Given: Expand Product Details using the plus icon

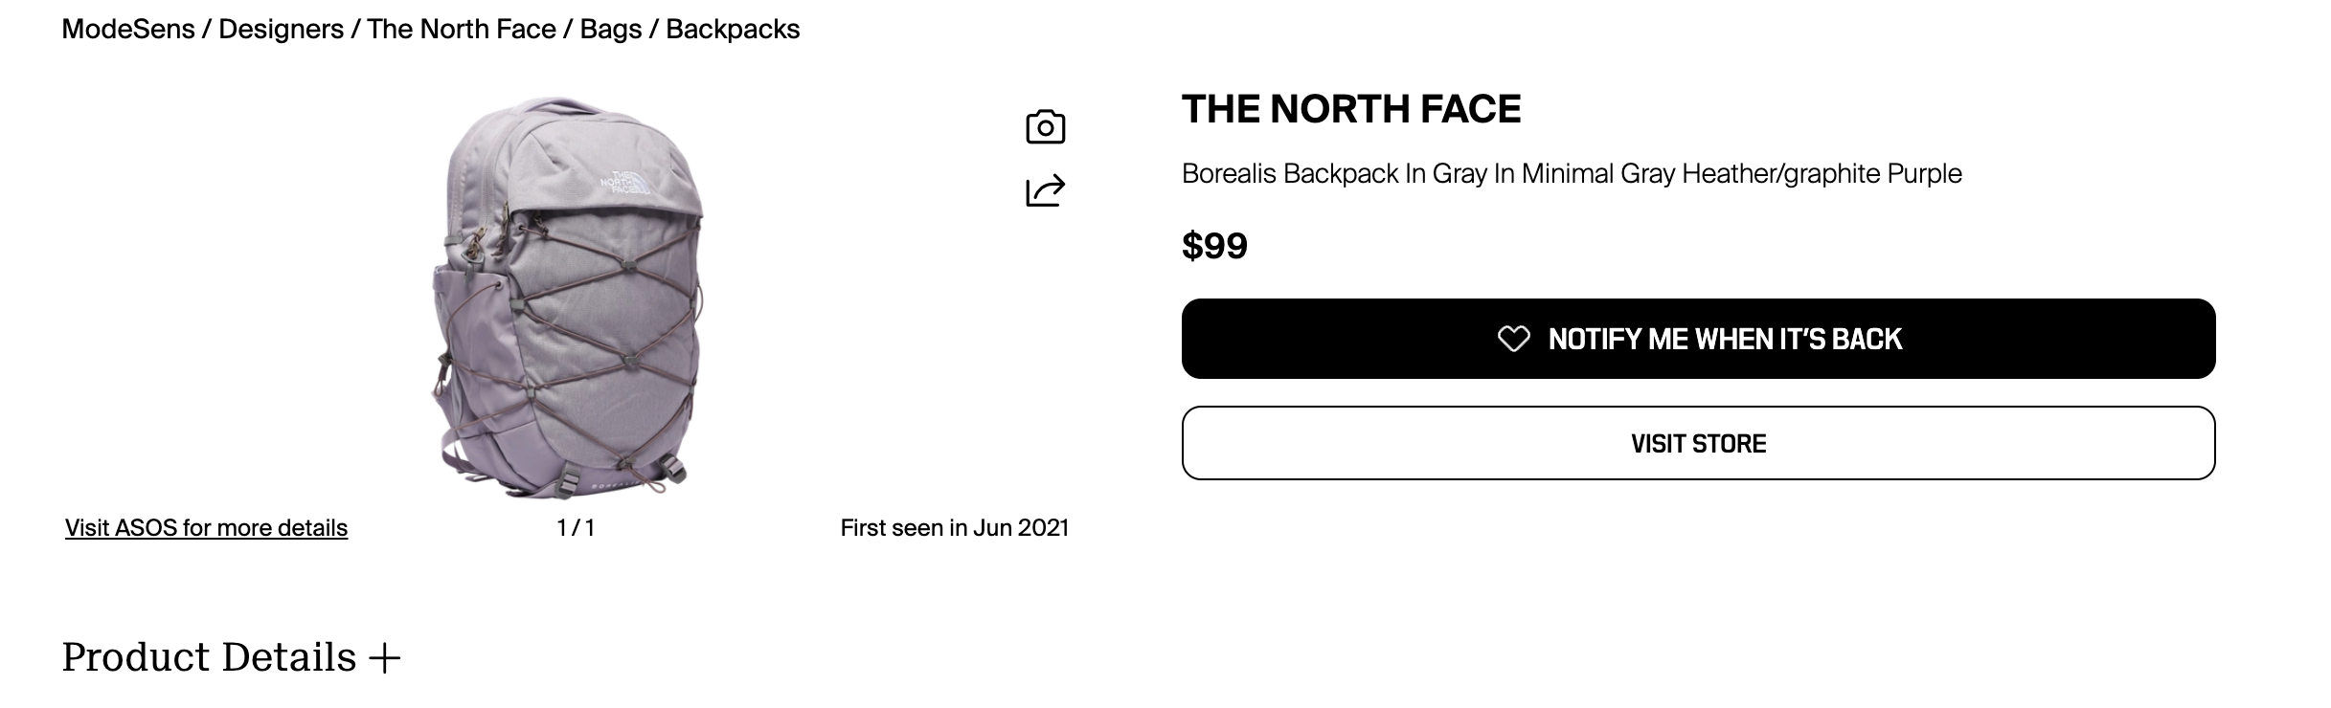Looking at the screenshot, I should click(384, 658).
